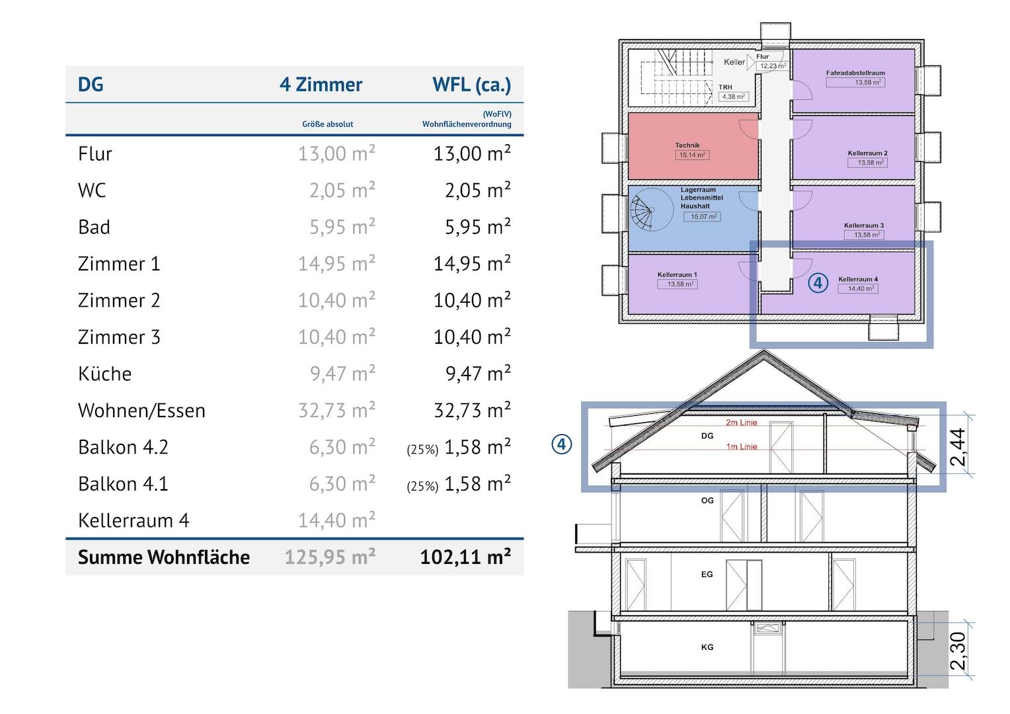Select the double door symbol in EG section
Screen dimensions: 1010x714
pyautogui.click(x=744, y=585)
